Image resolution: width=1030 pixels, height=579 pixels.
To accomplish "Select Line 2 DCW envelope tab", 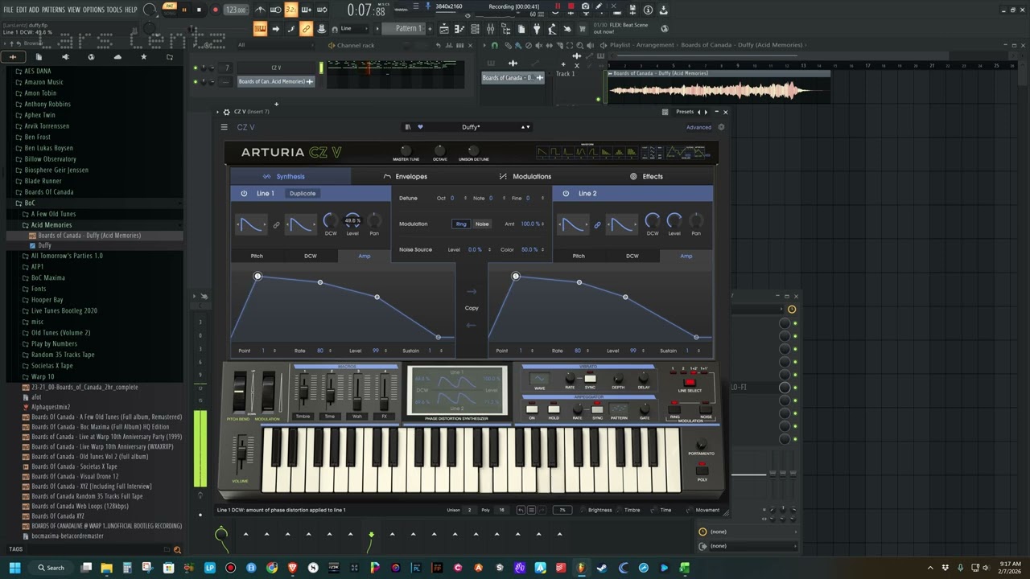I will (632, 256).
